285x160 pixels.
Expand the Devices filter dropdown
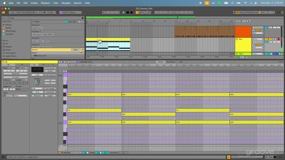[36, 25]
